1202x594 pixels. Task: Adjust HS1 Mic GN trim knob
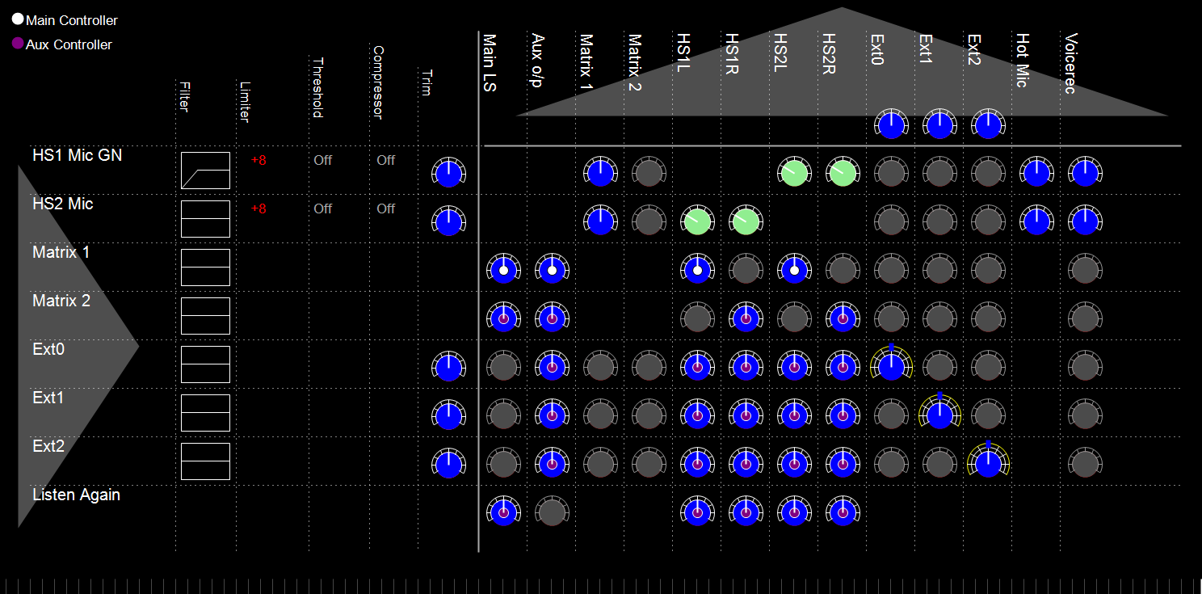(448, 173)
